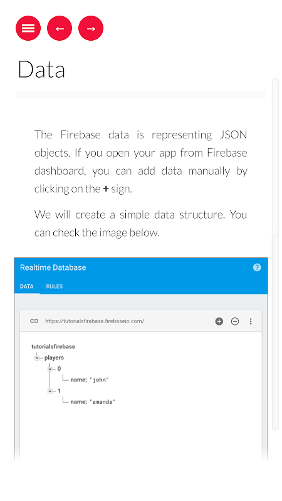Go to previous page with left arrow
282x501 pixels.
[60, 28]
